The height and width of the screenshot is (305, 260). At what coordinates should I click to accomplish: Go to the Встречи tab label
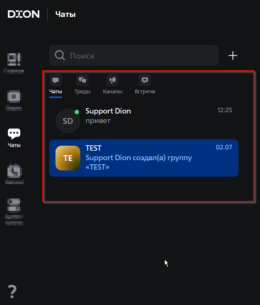[x=145, y=92]
